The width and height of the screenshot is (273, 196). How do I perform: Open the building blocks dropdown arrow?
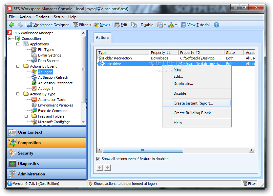tap(176, 25)
